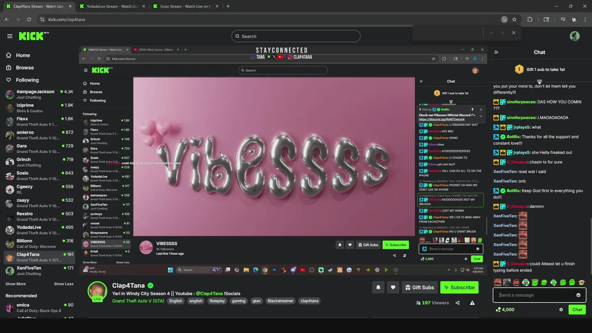Open the Home section
This screenshot has height=333, width=592.
click(18, 55)
